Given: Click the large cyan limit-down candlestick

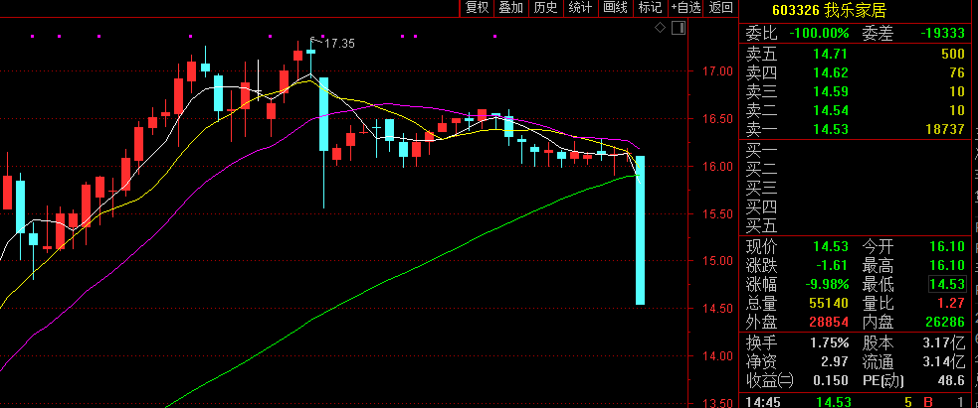Looking at the screenshot, I should pyautogui.click(x=640, y=230).
